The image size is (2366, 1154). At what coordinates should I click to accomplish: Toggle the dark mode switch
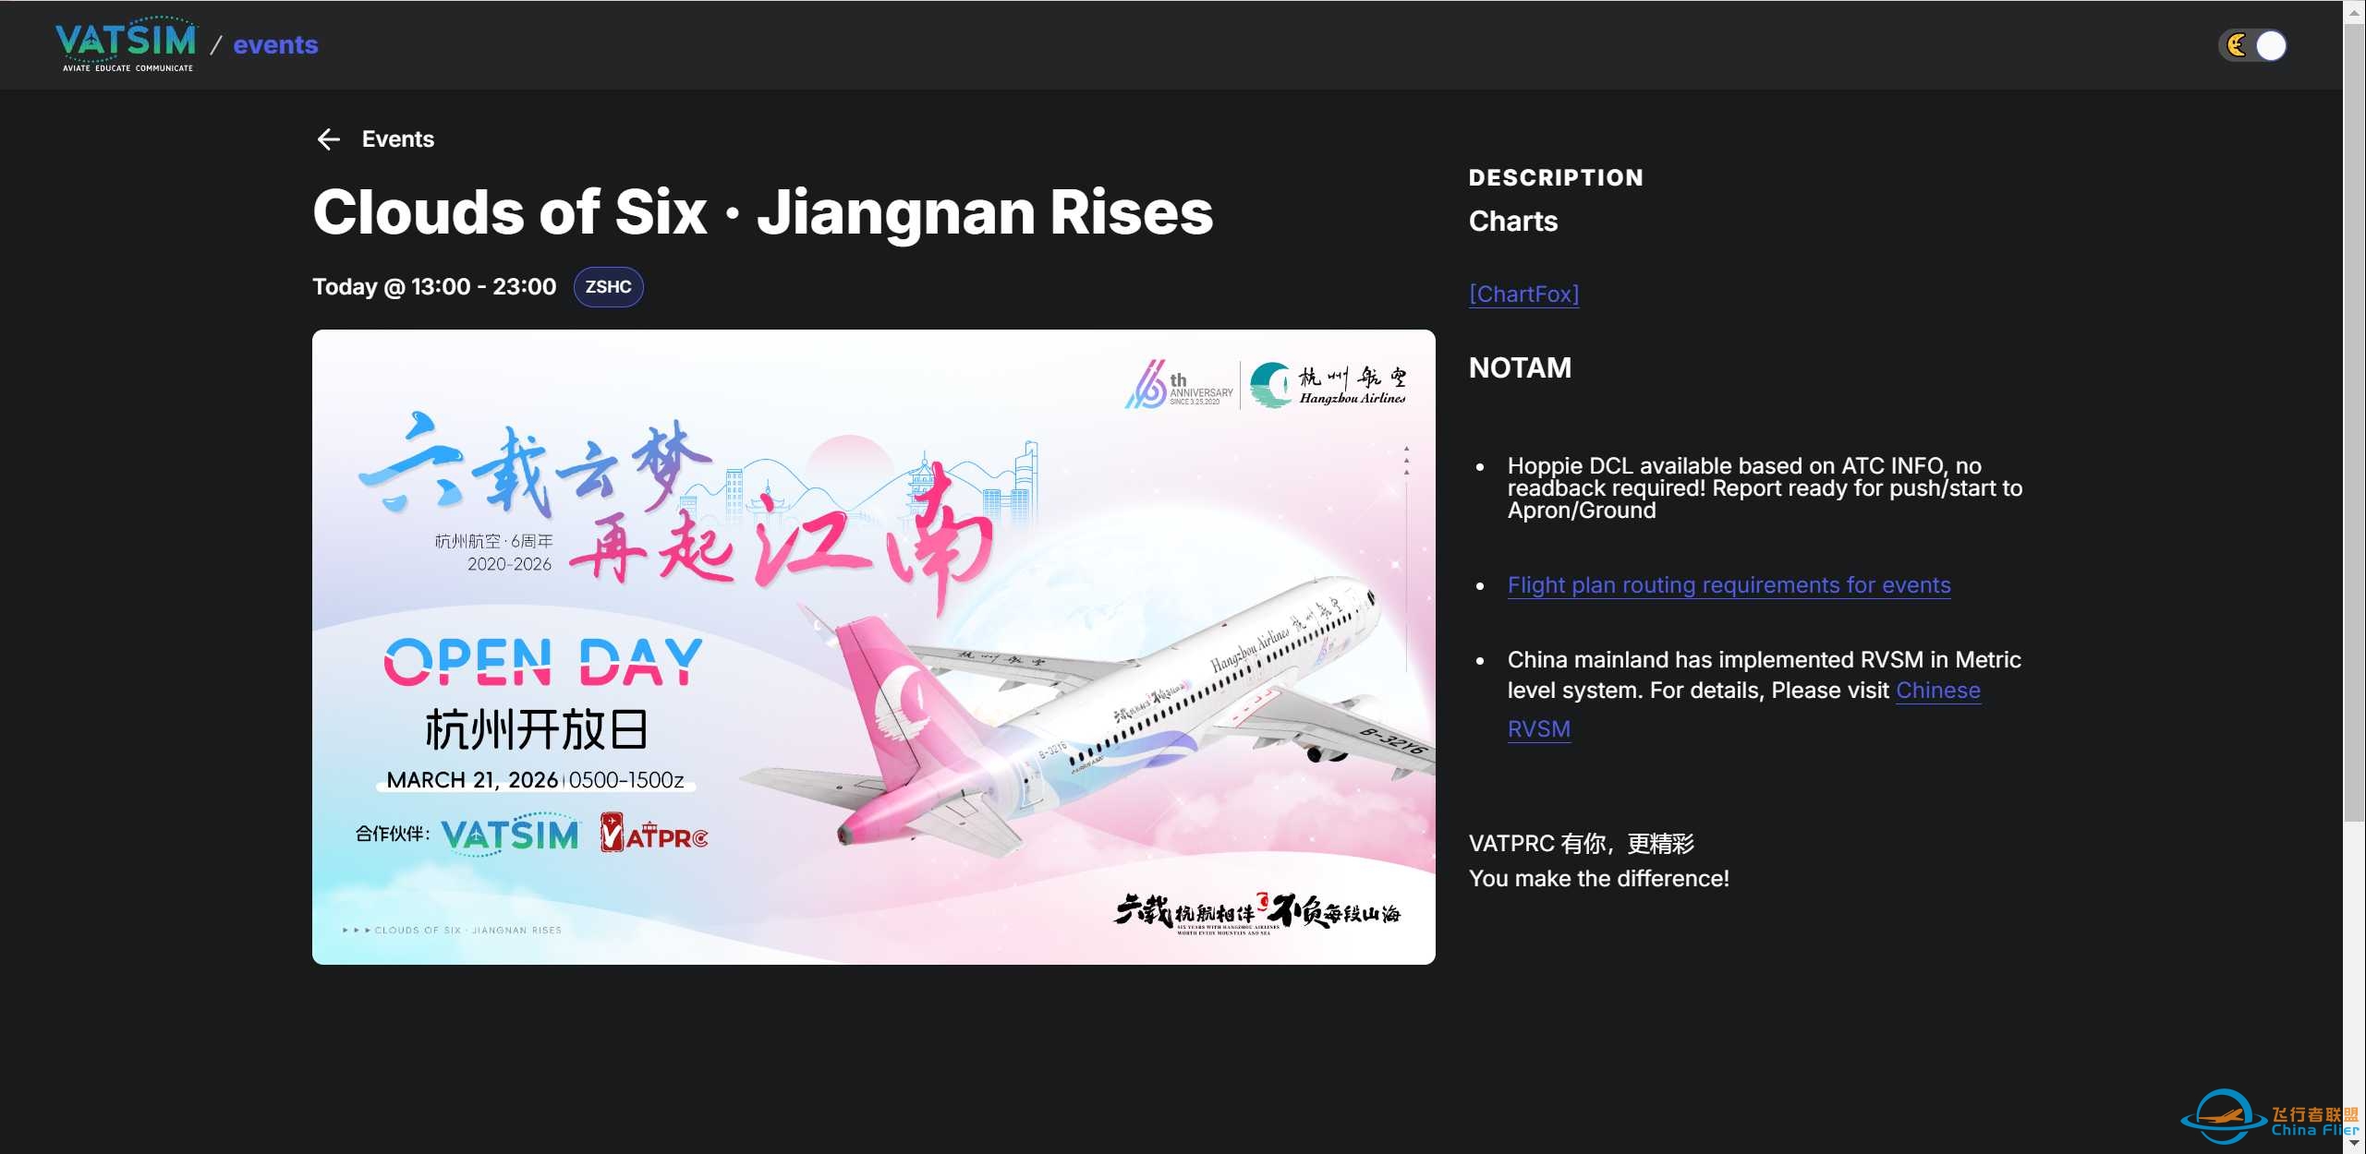pos(2252,45)
